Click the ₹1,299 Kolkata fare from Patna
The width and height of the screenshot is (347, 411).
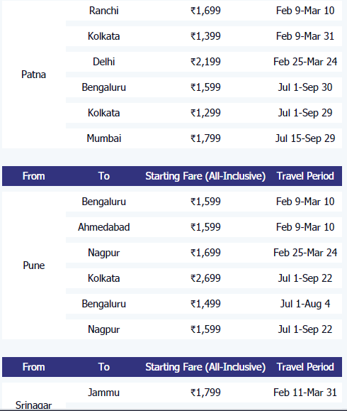pos(205,113)
